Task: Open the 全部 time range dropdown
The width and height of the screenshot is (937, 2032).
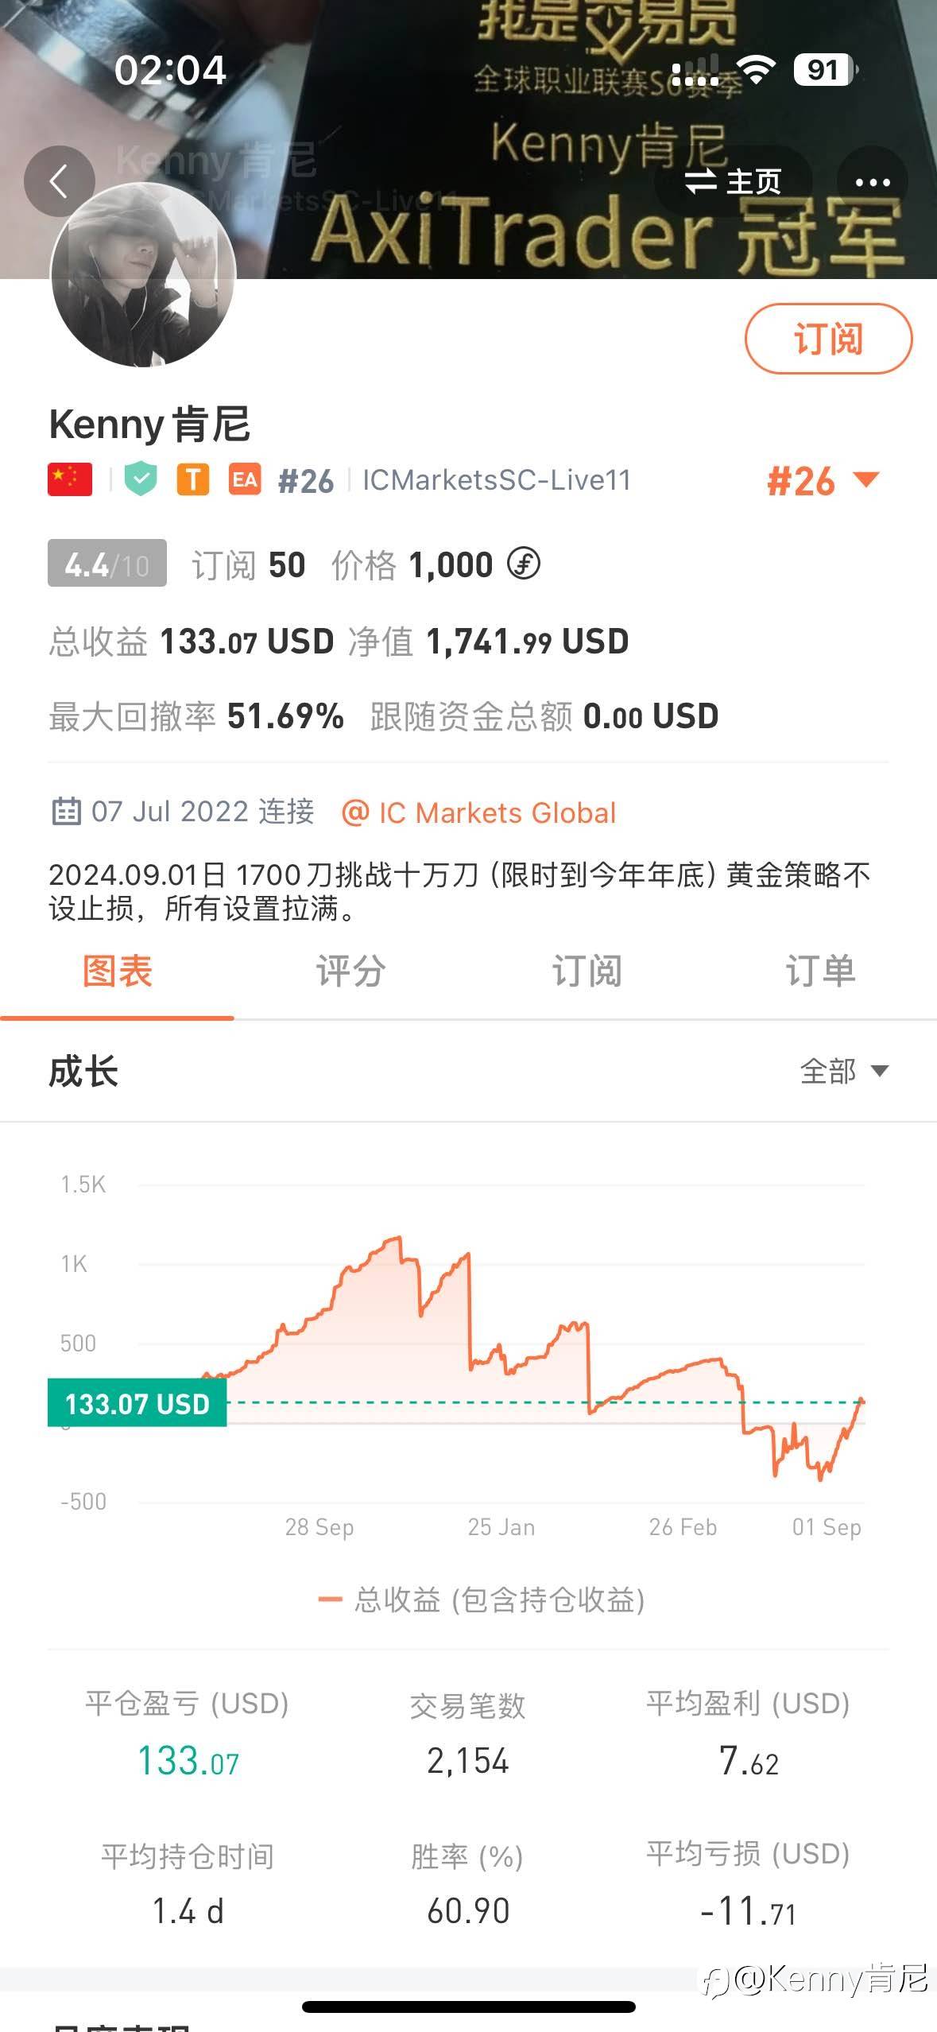Action: pyautogui.click(x=843, y=1071)
